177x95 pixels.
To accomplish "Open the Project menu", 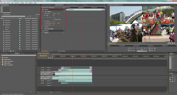I will click(8, 3).
